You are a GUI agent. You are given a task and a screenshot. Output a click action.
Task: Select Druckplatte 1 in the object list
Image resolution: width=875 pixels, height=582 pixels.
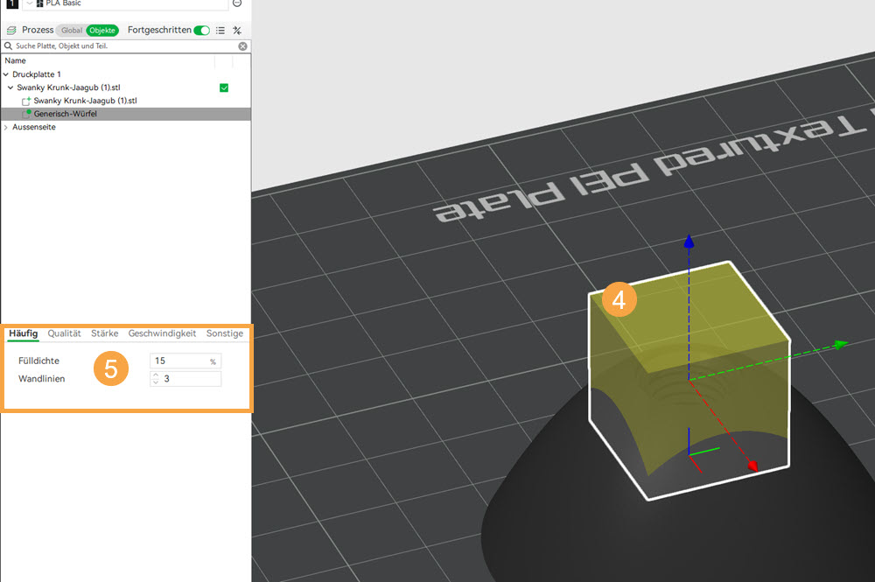[36, 74]
